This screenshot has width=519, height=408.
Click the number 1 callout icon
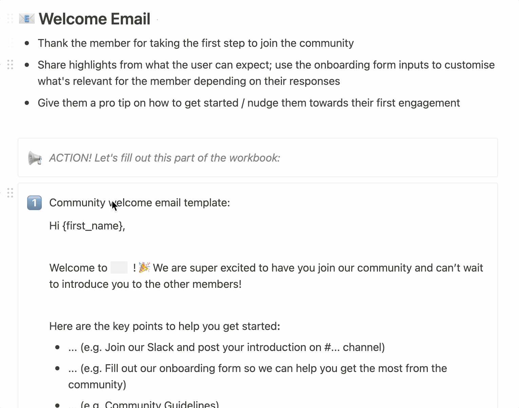[34, 203]
